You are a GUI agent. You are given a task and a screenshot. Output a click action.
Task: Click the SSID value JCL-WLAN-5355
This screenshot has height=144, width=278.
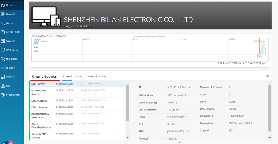point(175,132)
